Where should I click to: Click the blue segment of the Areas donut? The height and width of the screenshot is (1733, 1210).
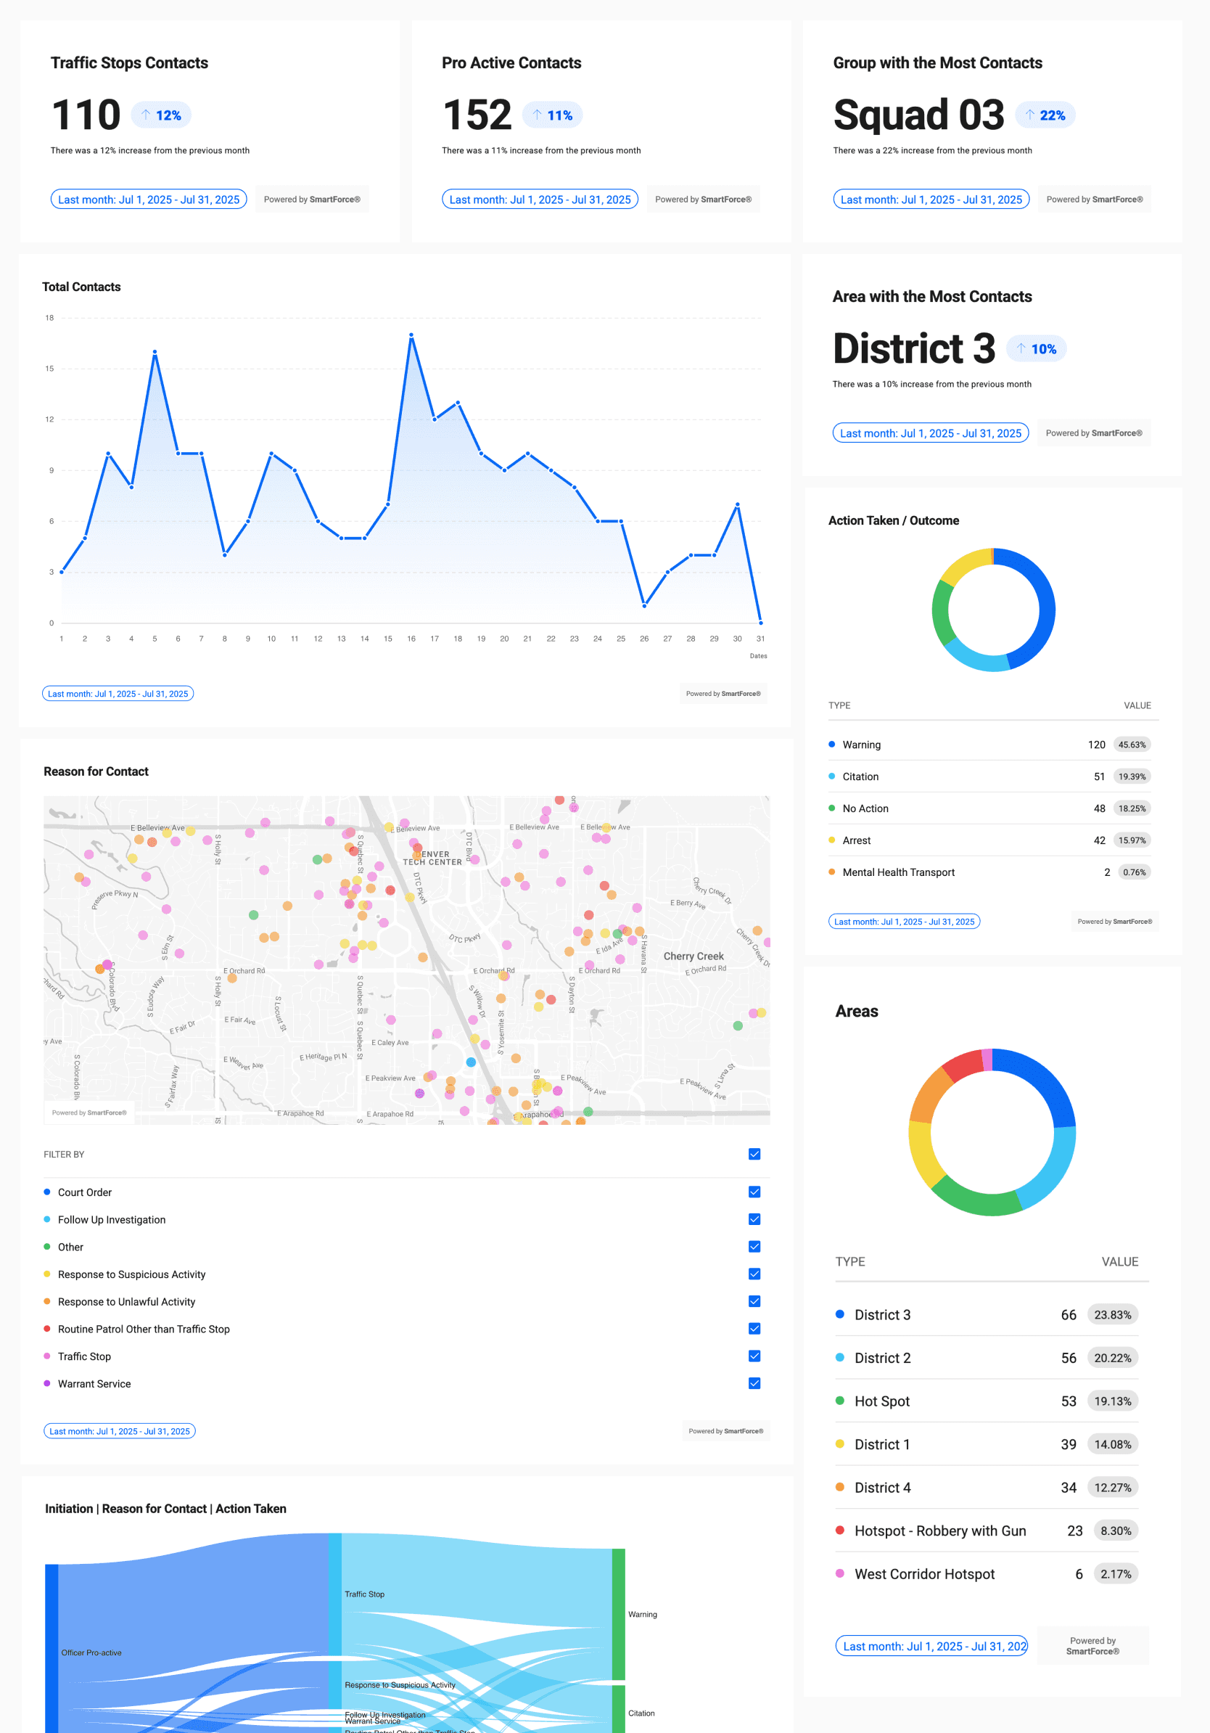click(1041, 1079)
